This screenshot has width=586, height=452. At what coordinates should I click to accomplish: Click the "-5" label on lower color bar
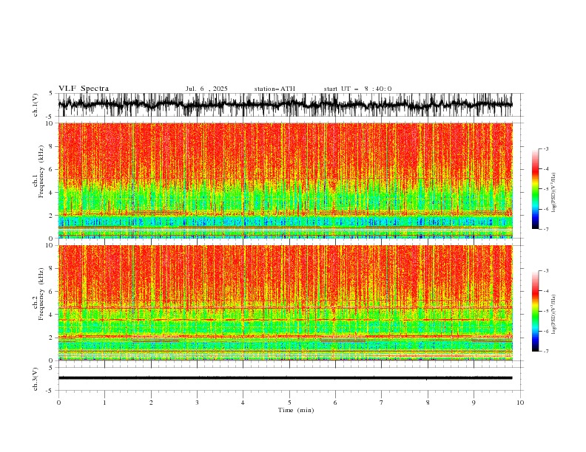(546, 311)
